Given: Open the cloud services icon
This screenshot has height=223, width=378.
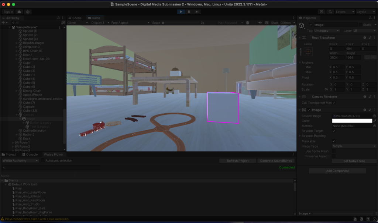Looking at the screenshot, I should (19, 12).
